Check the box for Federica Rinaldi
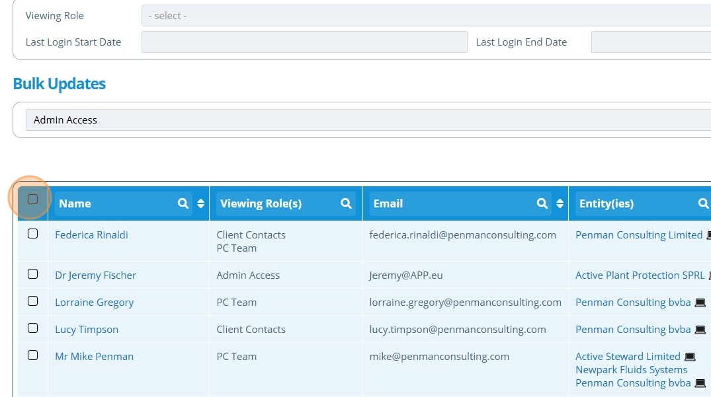The height and width of the screenshot is (397, 711). click(32, 234)
